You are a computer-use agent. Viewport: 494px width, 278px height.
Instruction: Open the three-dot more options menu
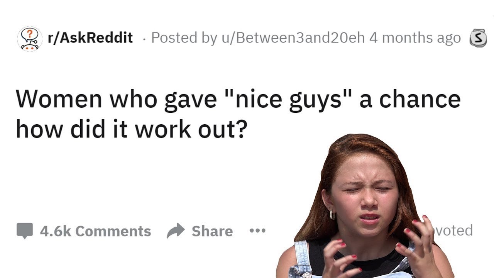pos(257,231)
